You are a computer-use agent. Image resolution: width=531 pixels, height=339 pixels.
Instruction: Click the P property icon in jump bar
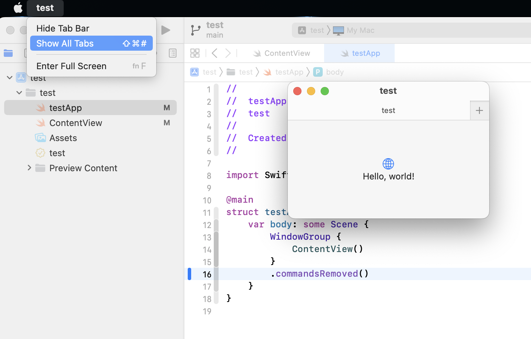[318, 72]
